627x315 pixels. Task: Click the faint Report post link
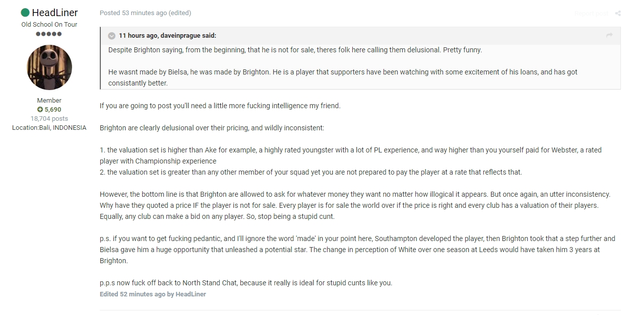pyautogui.click(x=591, y=14)
